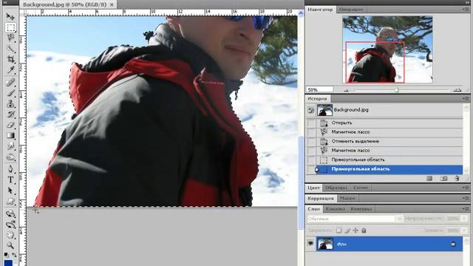Switch to the Маски tab
The image size is (473, 266).
click(347, 198)
